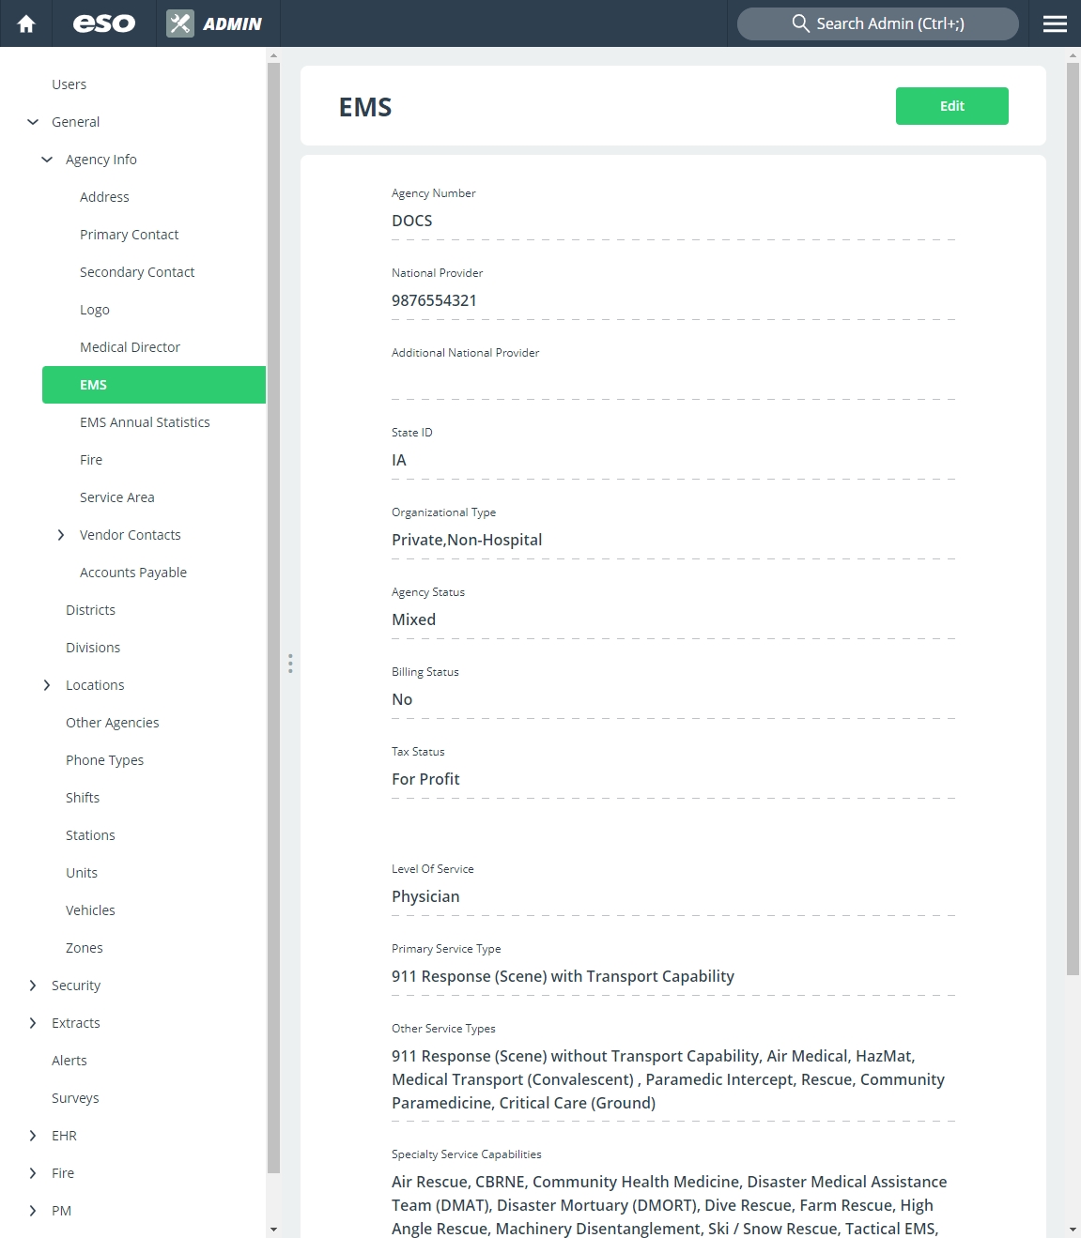Open the hamburger menu

pyautogui.click(x=1055, y=23)
